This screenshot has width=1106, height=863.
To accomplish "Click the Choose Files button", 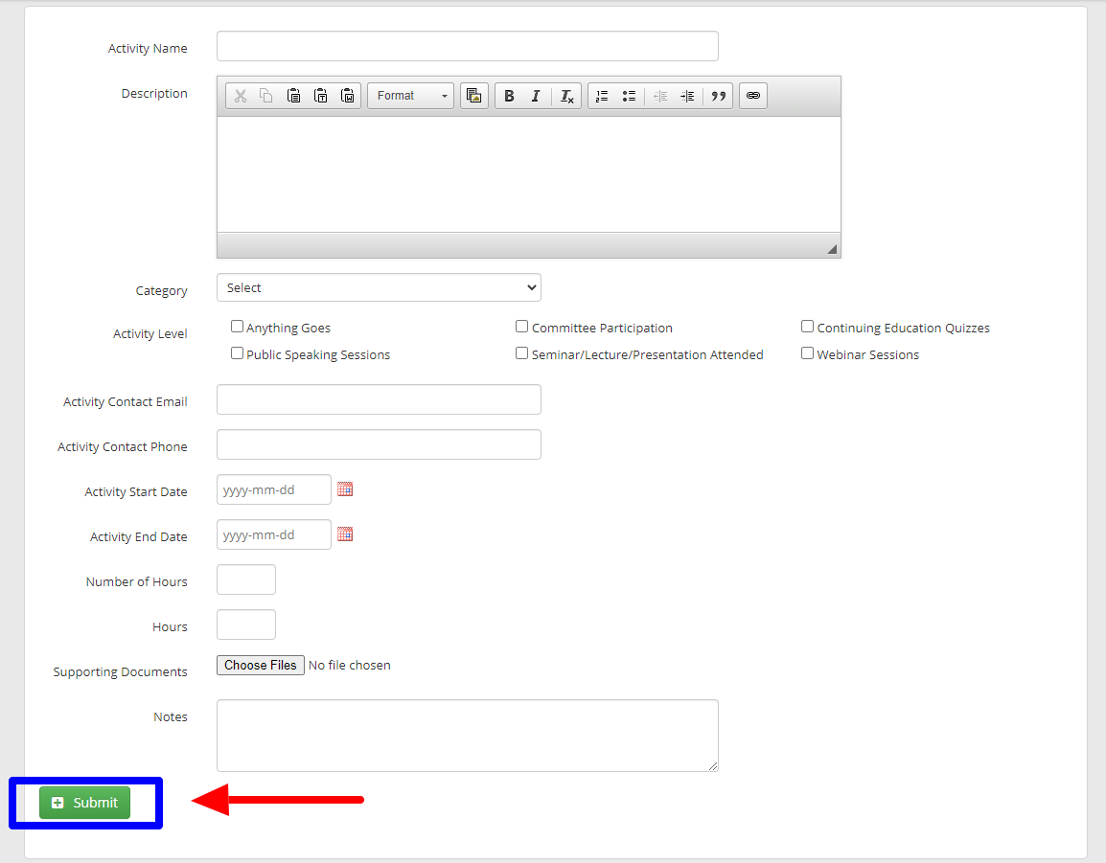I will [261, 665].
